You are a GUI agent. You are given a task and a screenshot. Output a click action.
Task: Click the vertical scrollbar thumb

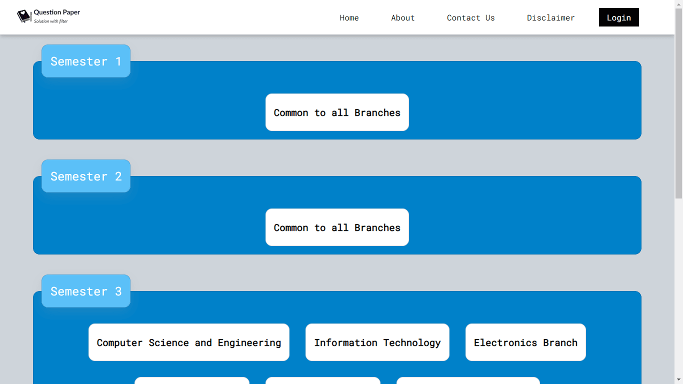click(678, 103)
